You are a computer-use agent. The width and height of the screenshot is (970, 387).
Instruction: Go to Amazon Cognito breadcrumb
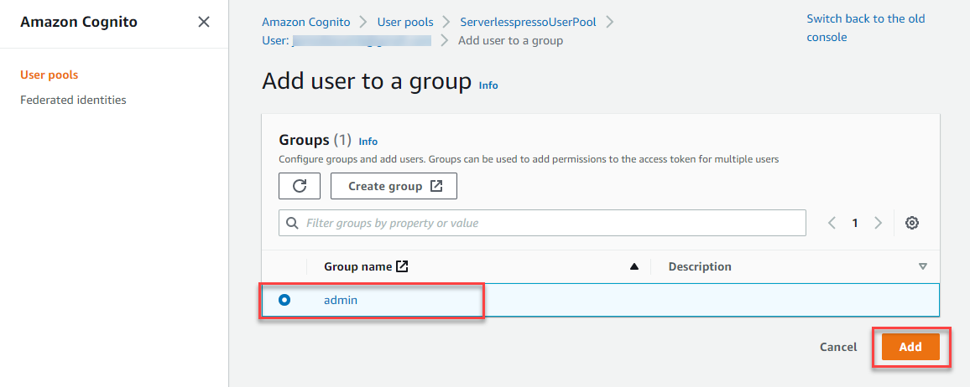point(305,23)
